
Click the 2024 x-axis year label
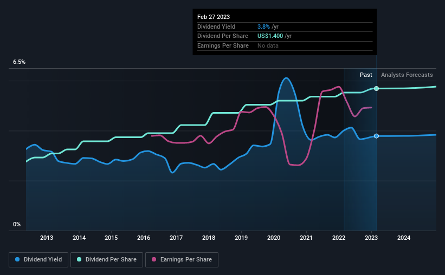coord(404,238)
